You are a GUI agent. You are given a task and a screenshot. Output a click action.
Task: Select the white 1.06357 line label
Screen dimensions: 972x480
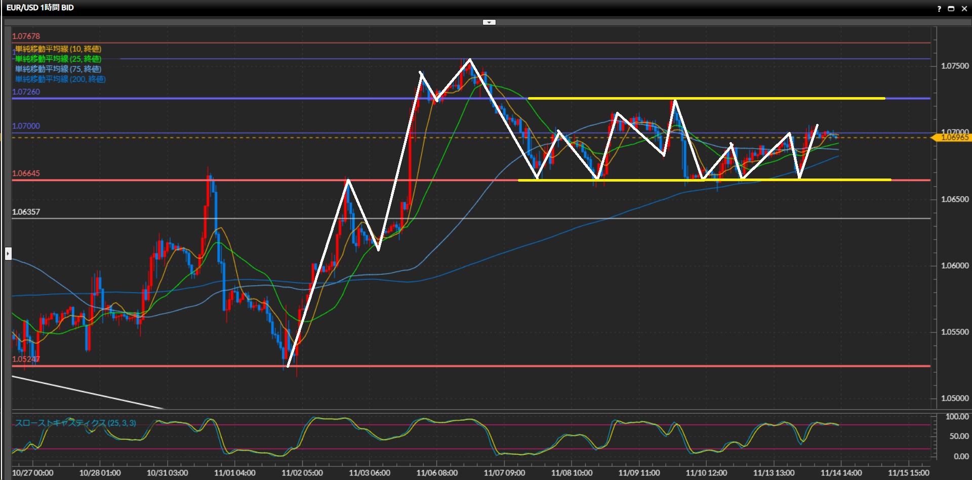pyautogui.click(x=26, y=212)
